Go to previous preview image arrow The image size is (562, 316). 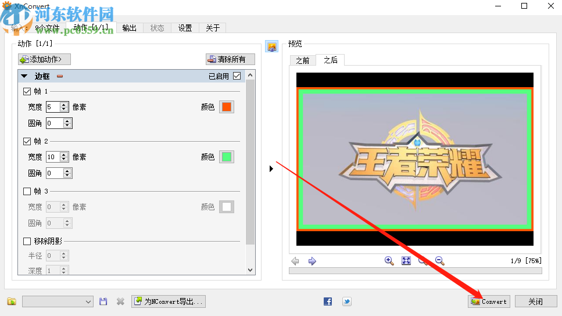click(295, 261)
